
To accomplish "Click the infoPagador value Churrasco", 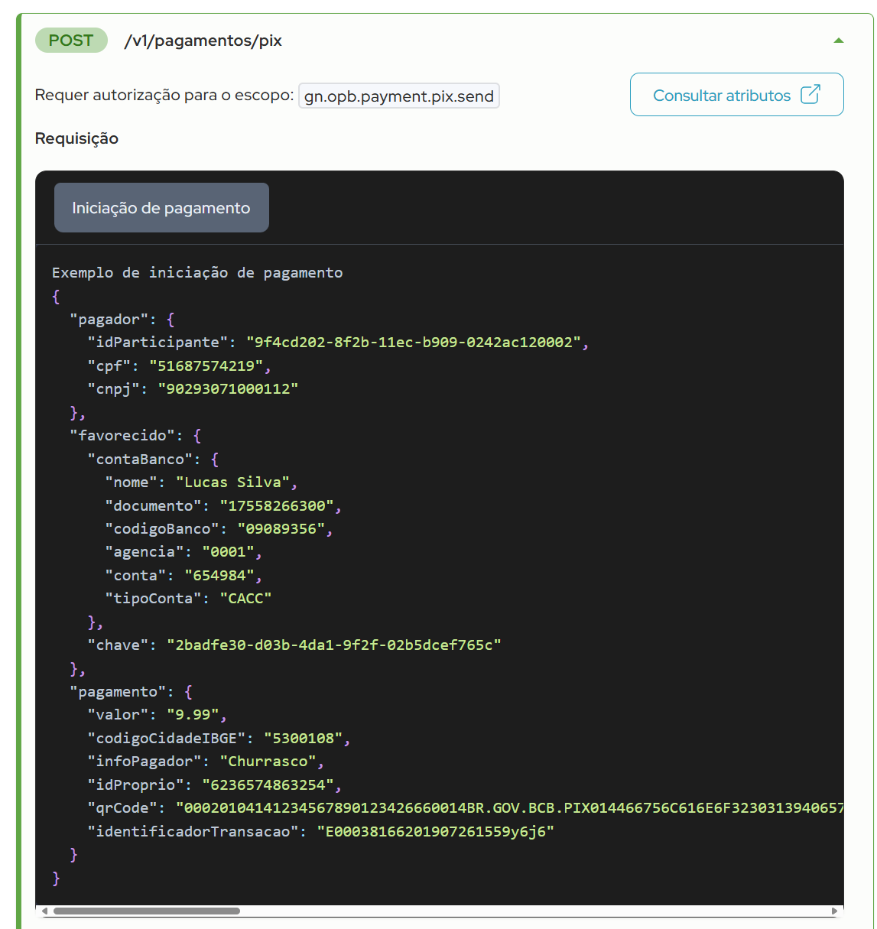I will (x=268, y=761).
